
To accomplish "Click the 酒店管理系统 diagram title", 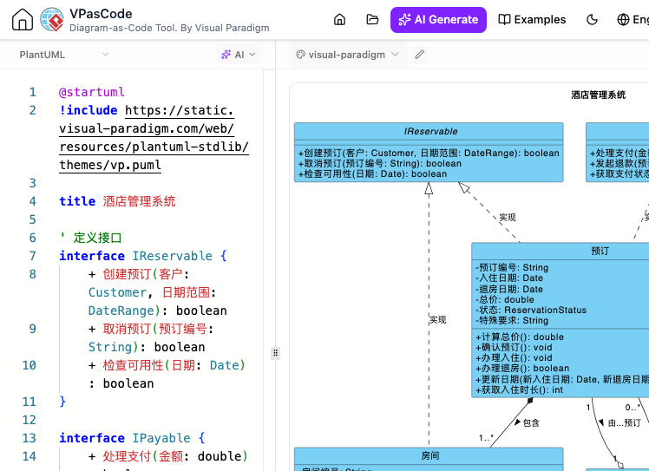I will click(598, 95).
